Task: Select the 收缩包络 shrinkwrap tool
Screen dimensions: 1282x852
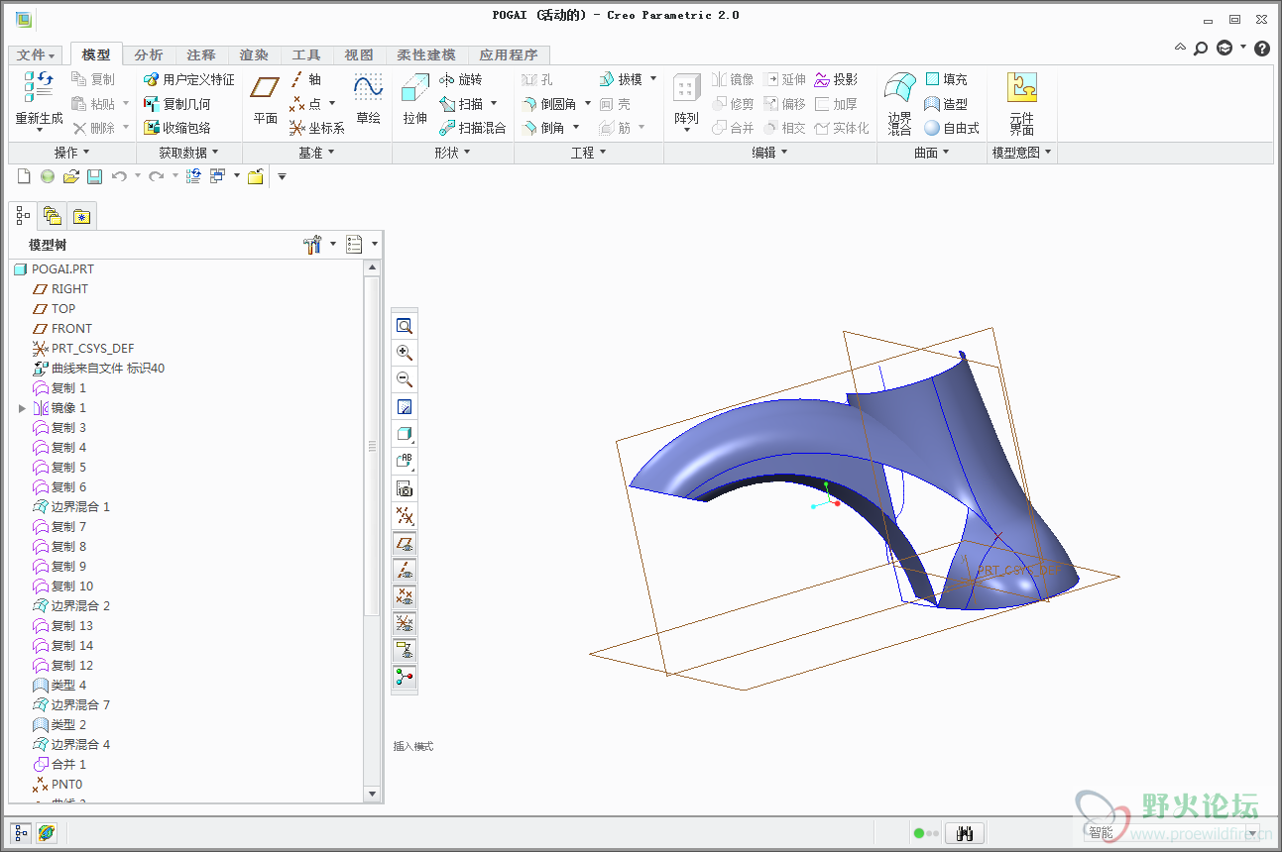Action: click(x=177, y=128)
